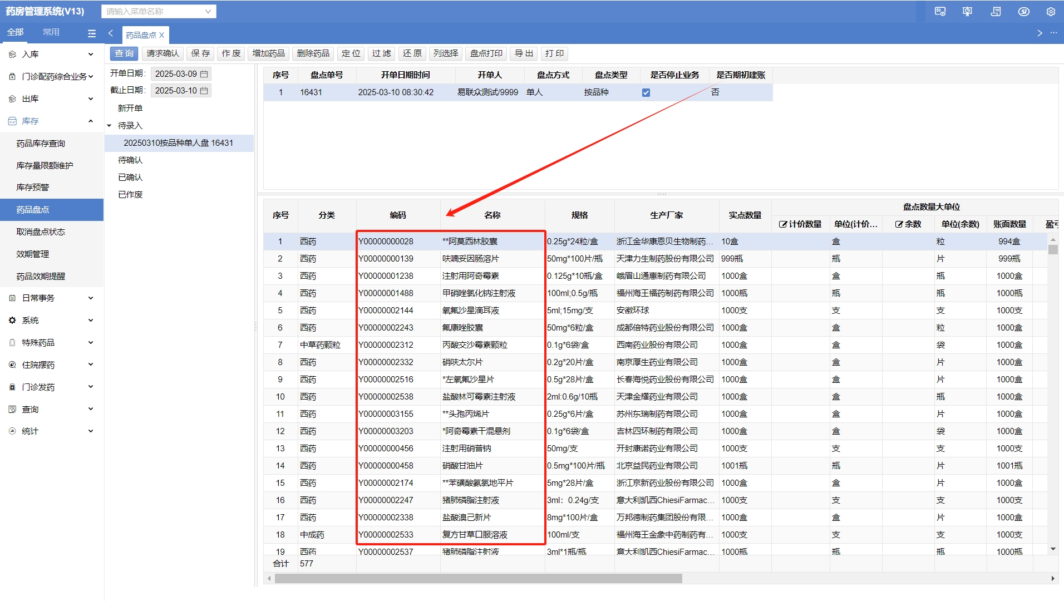Click the 导出 toolbar button
Viewport: 1064px width, 601px height.
point(524,53)
